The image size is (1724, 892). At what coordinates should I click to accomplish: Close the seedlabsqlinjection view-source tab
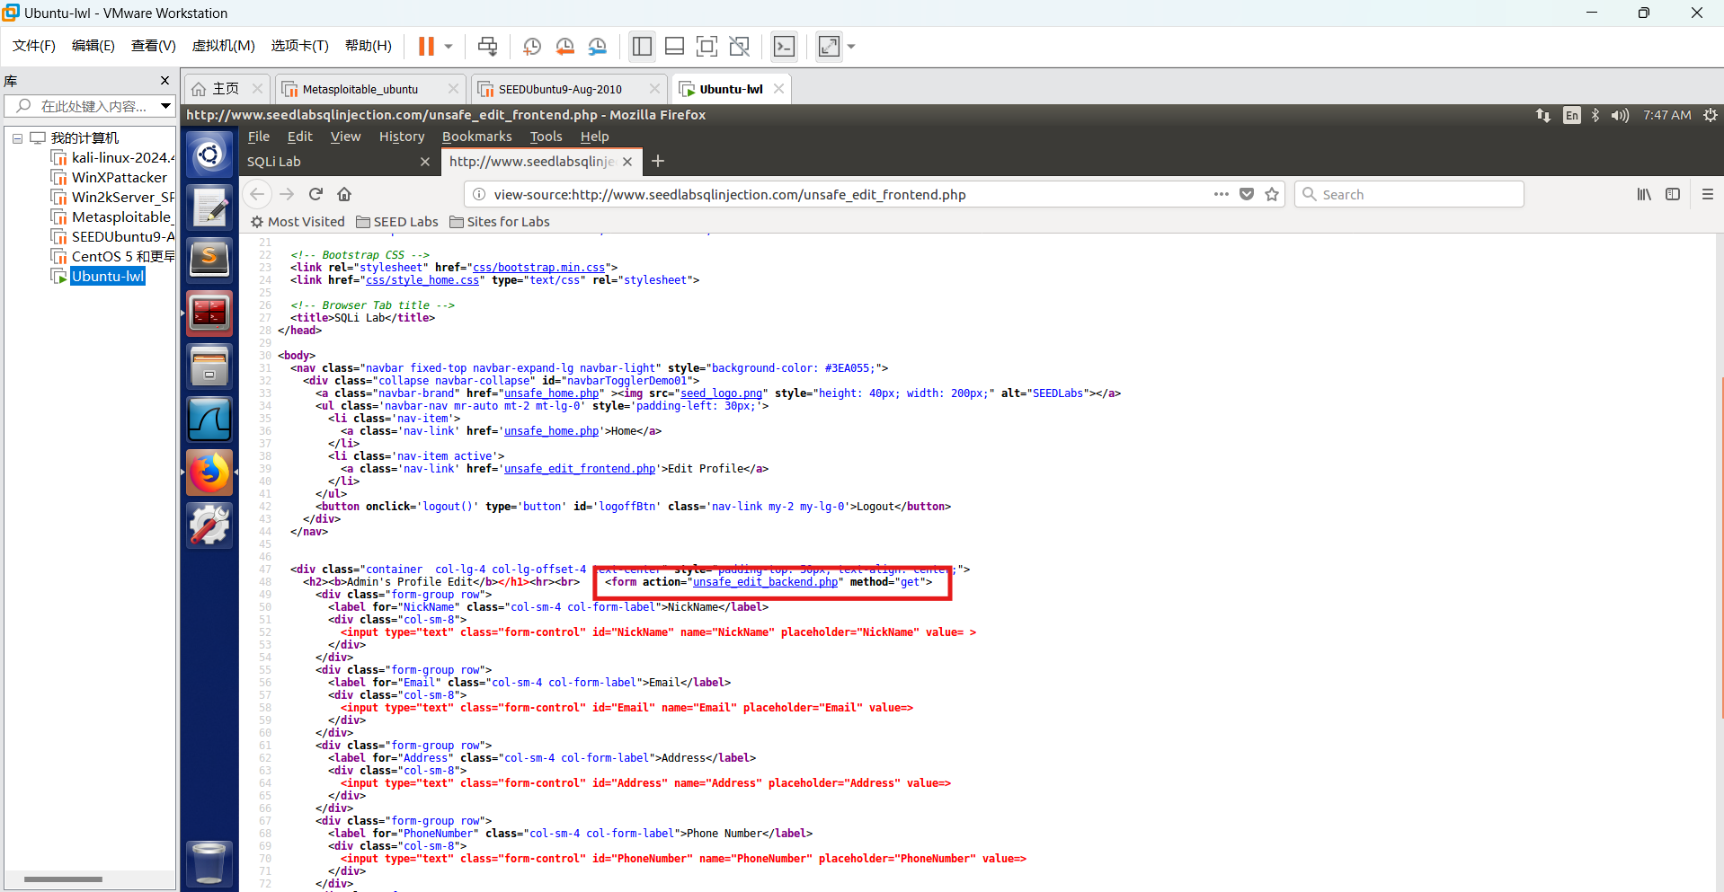click(x=627, y=162)
